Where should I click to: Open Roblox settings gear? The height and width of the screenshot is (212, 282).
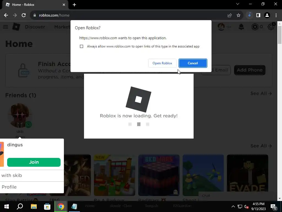pyautogui.click(x=271, y=27)
